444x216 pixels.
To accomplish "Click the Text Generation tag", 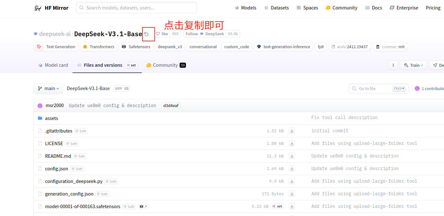I will 56,47.
